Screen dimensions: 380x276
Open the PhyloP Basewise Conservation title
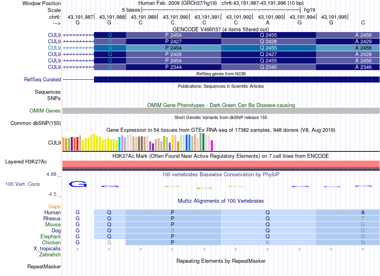[221, 174]
